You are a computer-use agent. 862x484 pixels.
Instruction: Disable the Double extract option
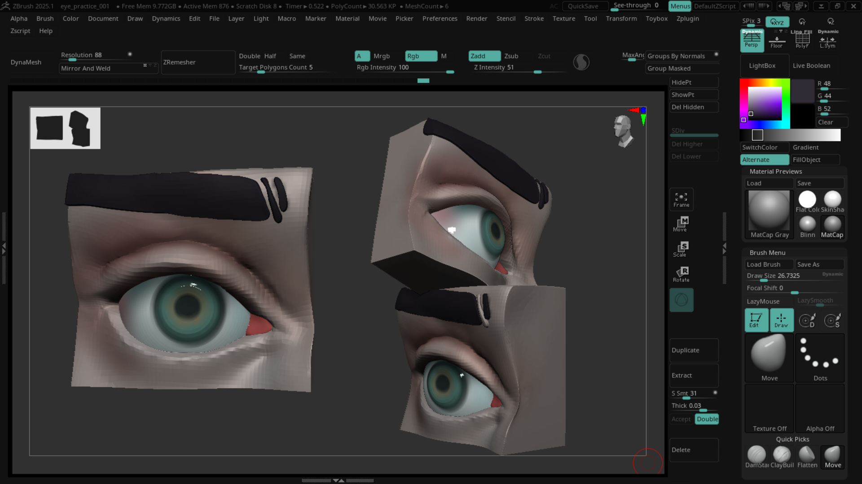tap(707, 419)
